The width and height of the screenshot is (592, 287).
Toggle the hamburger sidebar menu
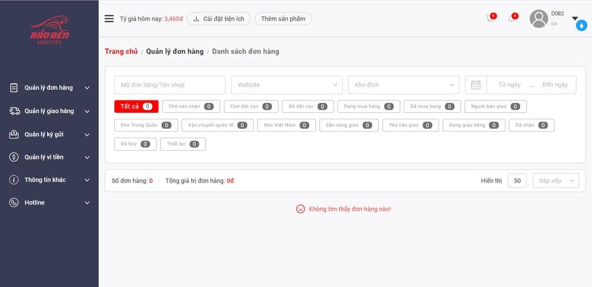[x=109, y=18]
